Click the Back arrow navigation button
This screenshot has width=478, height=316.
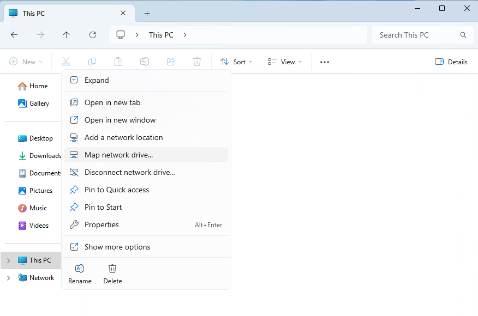click(x=14, y=35)
